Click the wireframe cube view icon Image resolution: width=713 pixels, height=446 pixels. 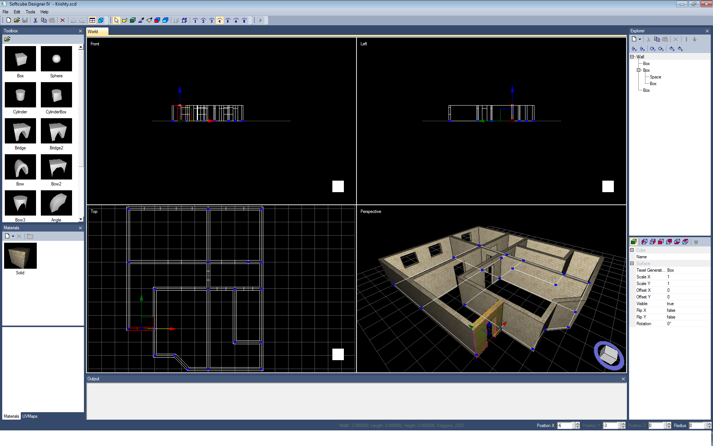pos(101,20)
